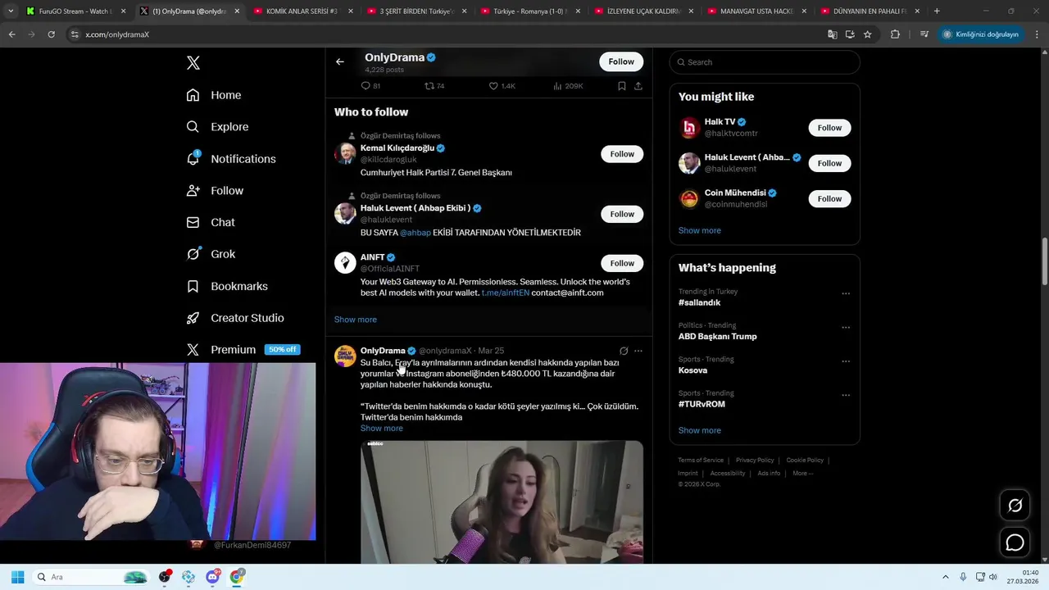The height and width of the screenshot is (590, 1049).
Task: Open more options for ABD Başkanı Trump trend
Action: coord(846,328)
